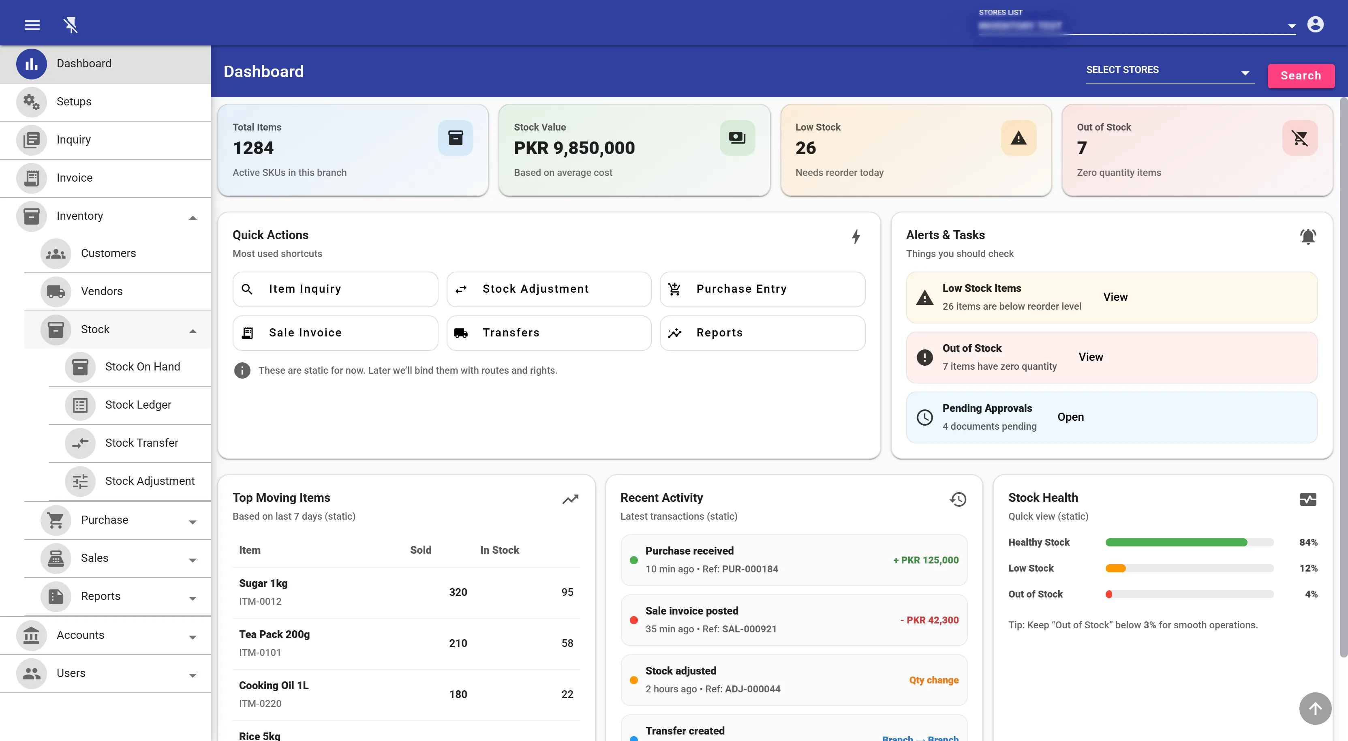
Task: Click the Pending Approvals clock icon
Action: (x=924, y=417)
